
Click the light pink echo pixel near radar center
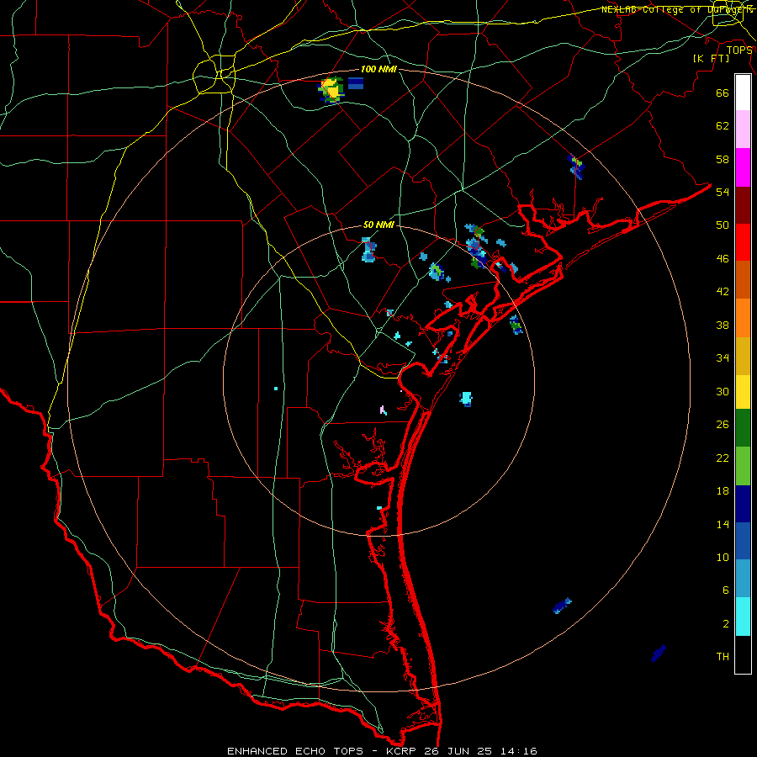point(384,410)
